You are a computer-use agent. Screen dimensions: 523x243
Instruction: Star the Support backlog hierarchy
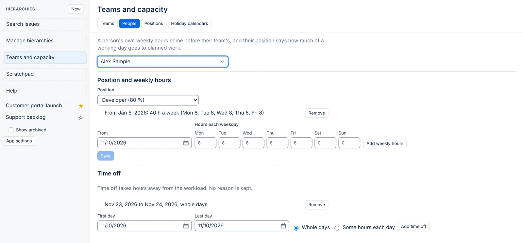(81, 117)
